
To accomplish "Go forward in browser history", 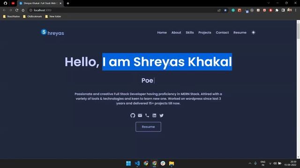I will click(10, 10).
